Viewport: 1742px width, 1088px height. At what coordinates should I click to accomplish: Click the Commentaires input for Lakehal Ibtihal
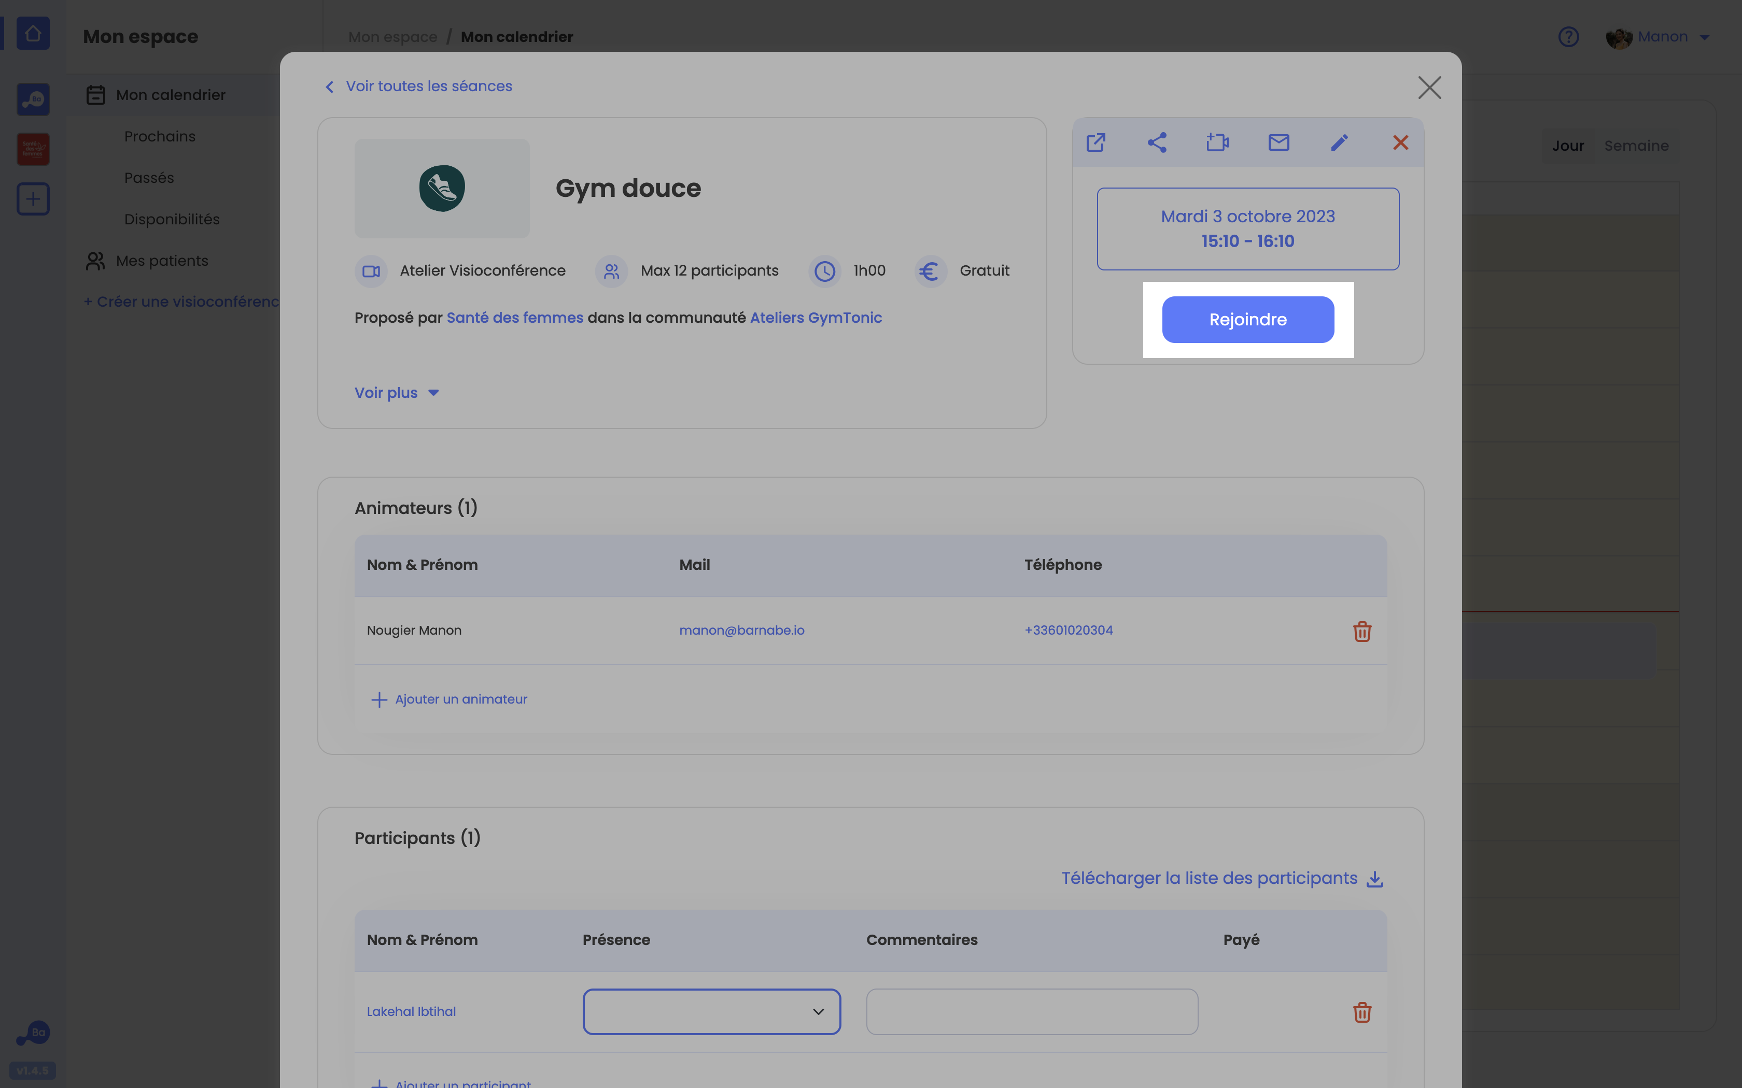coord(1032,1012)
